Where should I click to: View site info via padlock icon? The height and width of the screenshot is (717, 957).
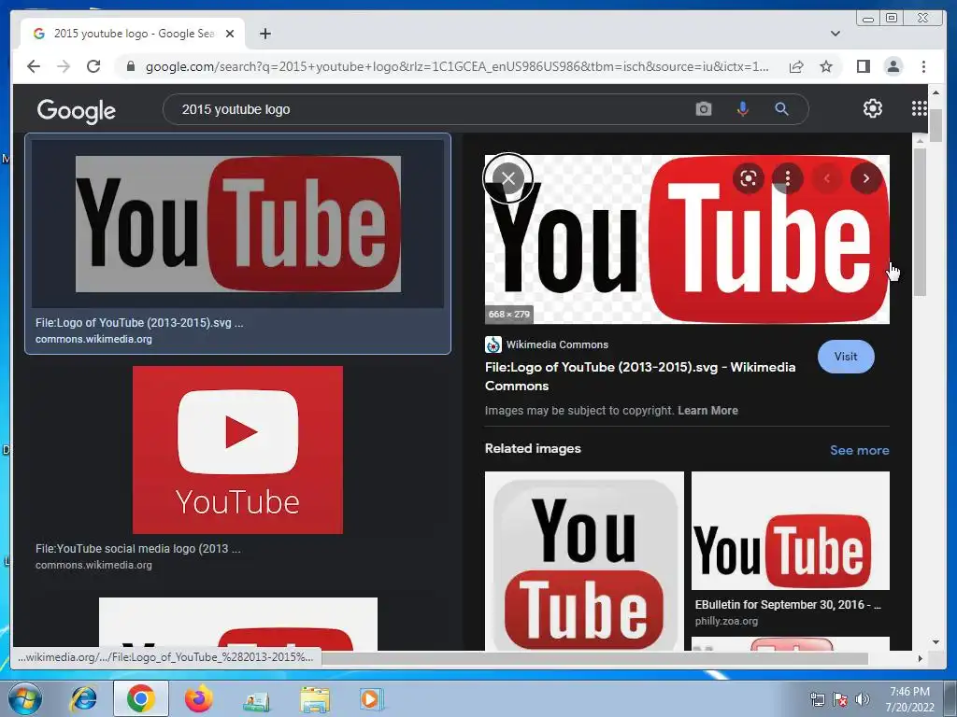[130, 66]
